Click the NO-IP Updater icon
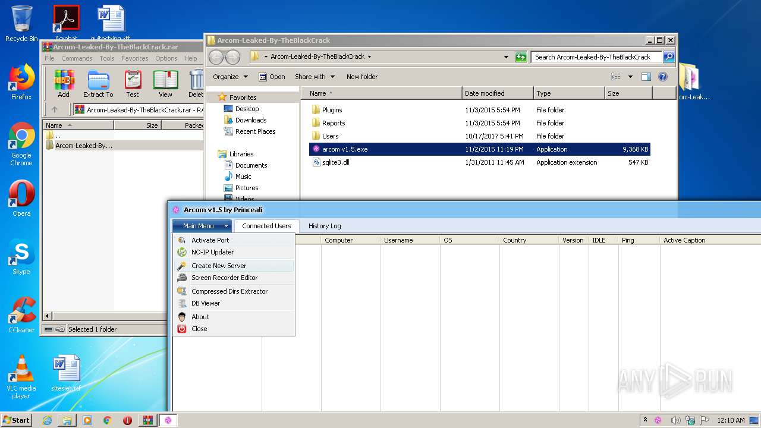 tap(182, 252)
